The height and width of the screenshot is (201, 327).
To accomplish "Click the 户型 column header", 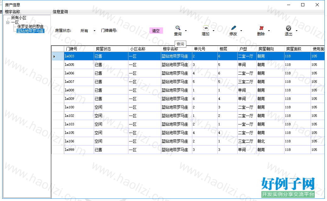I will click(247, 49).
